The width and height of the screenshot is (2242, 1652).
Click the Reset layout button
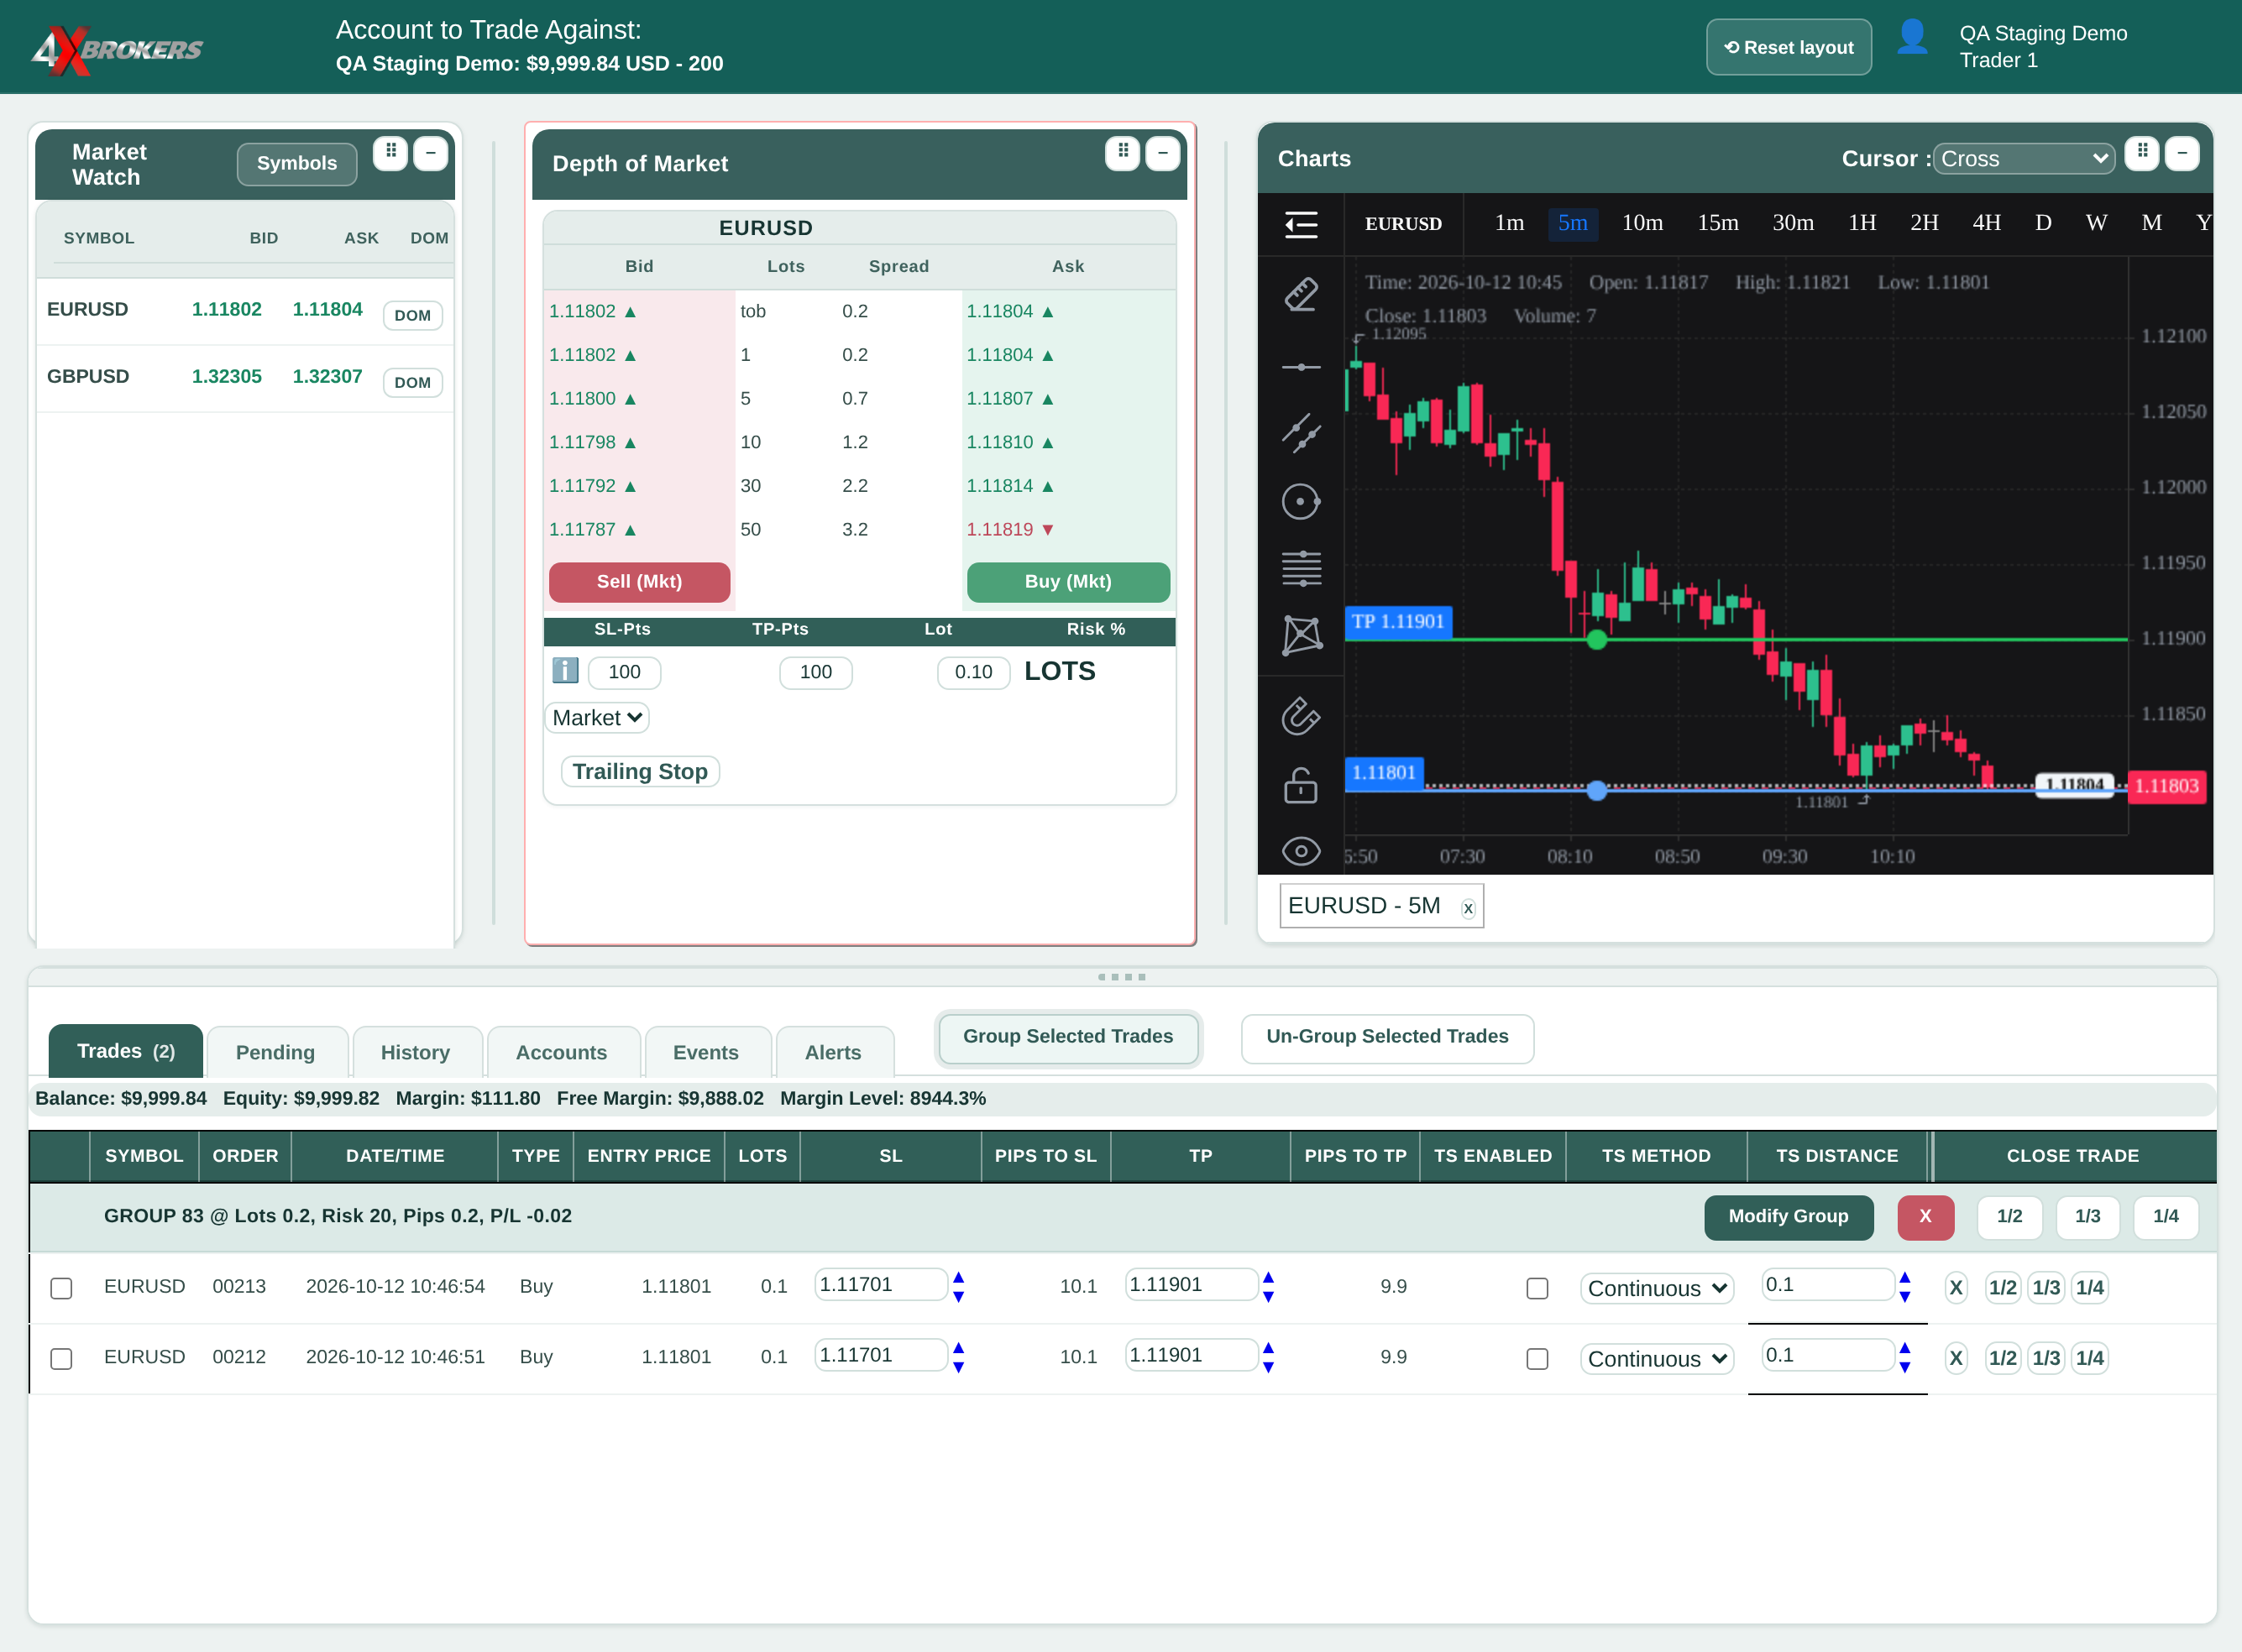coord(1789,47)
